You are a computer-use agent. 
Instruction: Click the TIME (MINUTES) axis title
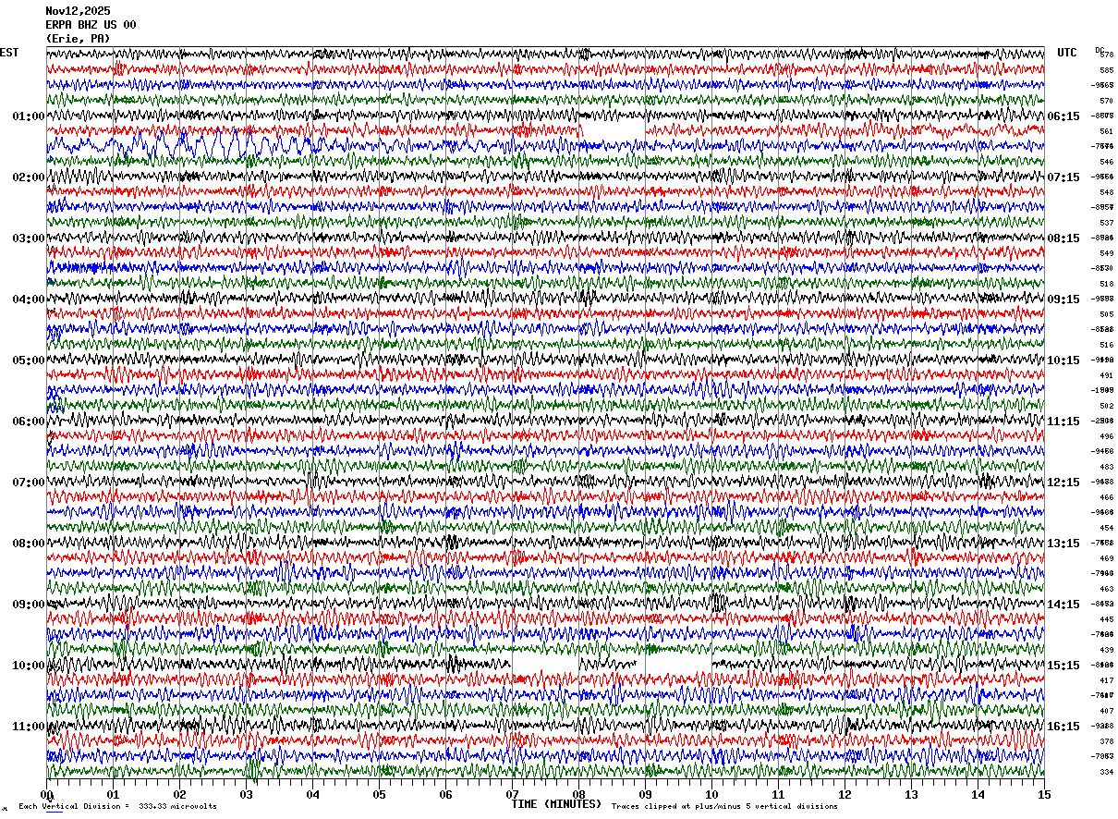[556, 804]
